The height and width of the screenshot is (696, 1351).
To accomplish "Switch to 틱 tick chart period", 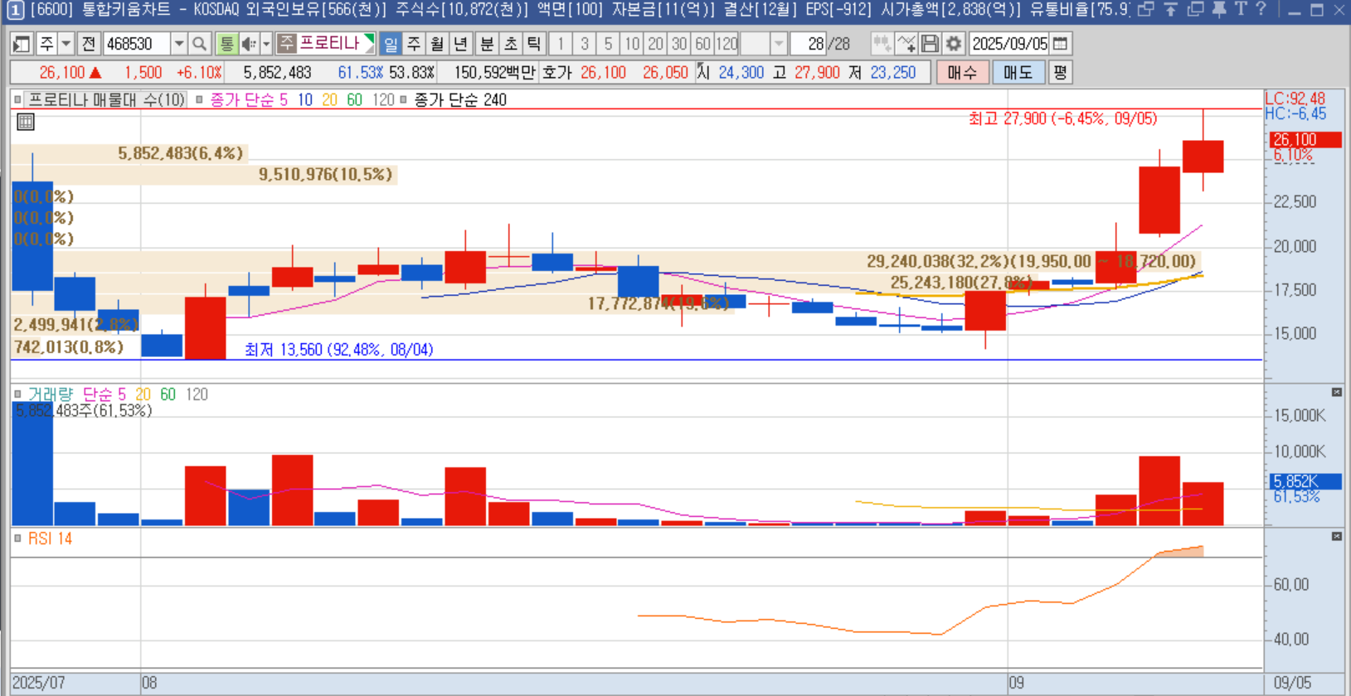I will (534, 43).
